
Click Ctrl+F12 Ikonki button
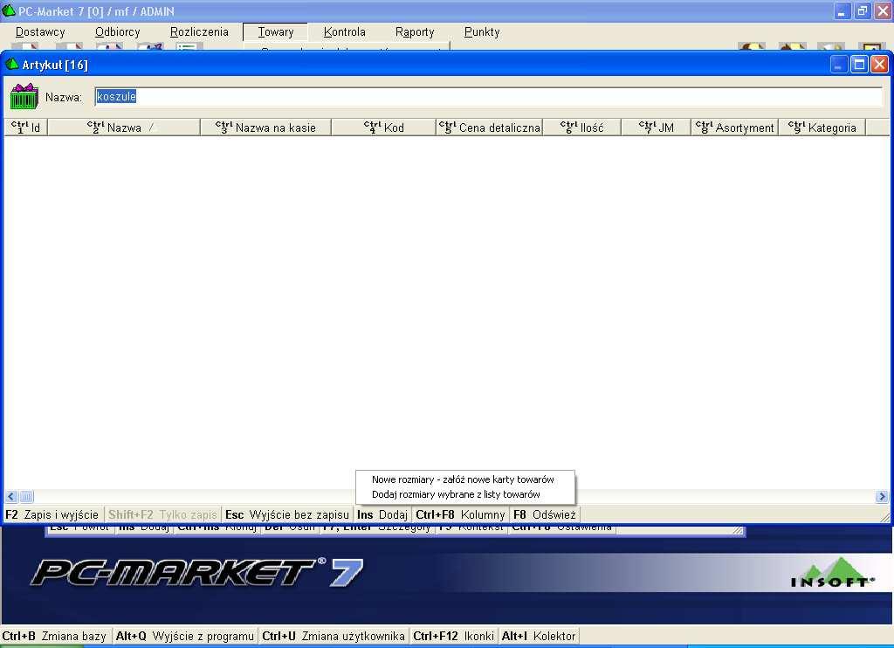tap(453, 636)
